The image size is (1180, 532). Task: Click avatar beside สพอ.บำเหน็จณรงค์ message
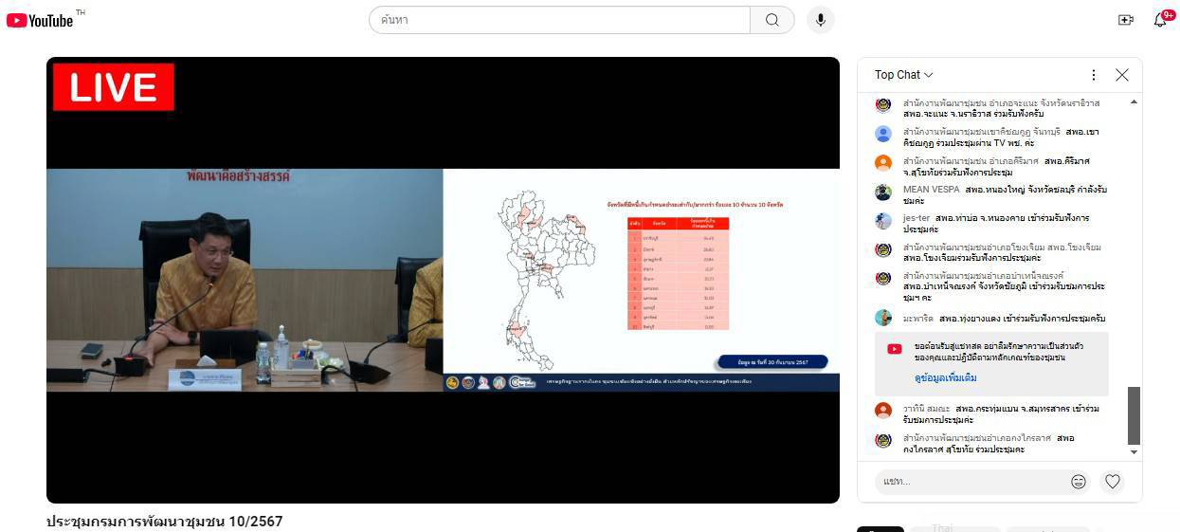click(x=883, y=279)
